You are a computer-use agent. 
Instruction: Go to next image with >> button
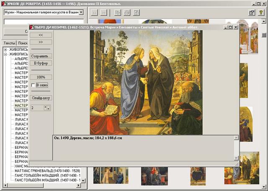(41, 42)
